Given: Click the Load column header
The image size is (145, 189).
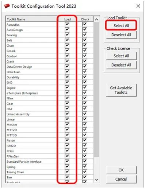Looking at the screenshot, I should coord(67,19).
